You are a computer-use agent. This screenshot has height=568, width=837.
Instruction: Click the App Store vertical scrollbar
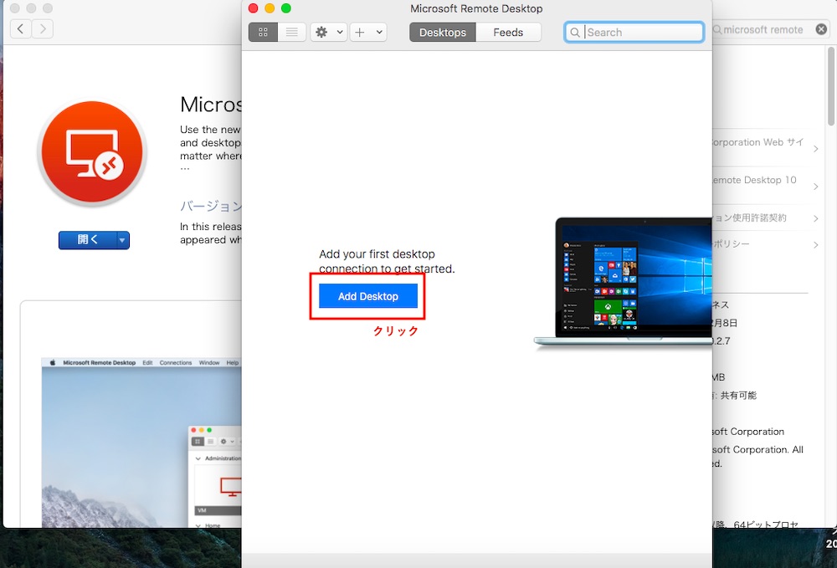(x=830, y=86)
